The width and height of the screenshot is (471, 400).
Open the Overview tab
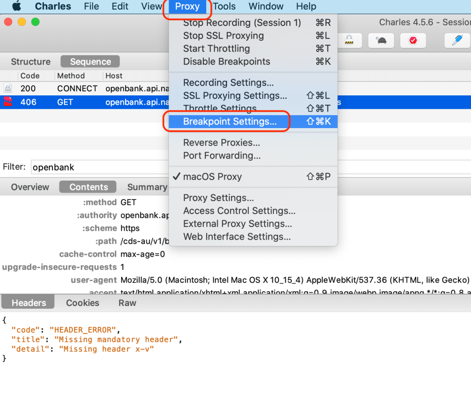(30, 187)
